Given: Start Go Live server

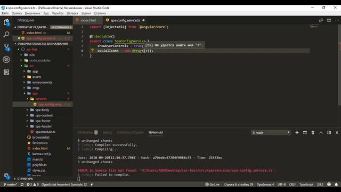Looking at the screenshot, I should pyautogui.click(x=212, y=185).
